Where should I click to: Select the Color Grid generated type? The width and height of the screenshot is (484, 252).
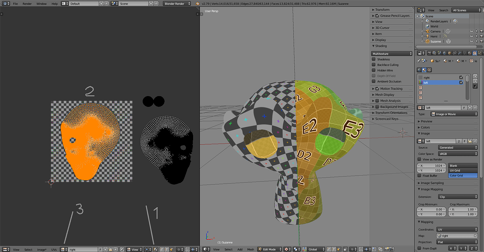(462, 175)
